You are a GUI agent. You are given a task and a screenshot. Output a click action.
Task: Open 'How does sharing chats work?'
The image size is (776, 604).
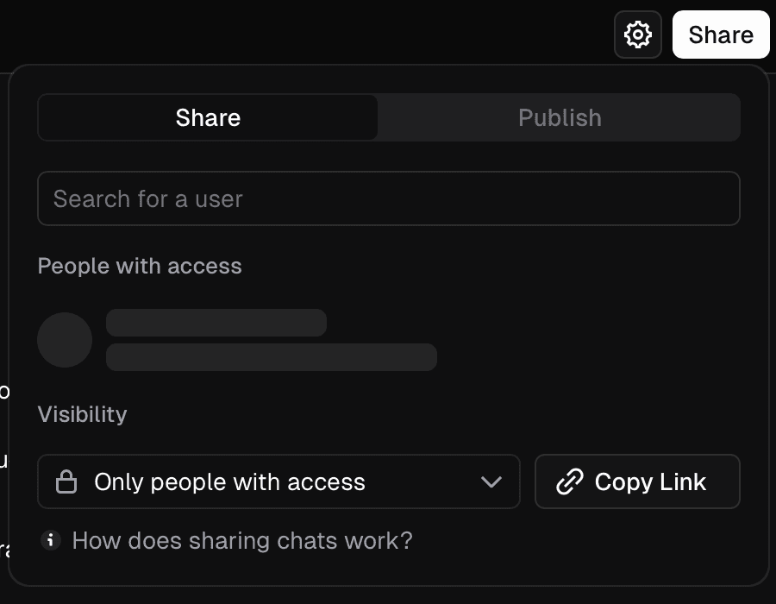(x=242, y=540)
